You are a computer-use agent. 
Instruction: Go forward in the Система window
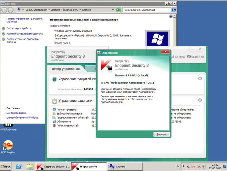[11, 10]
